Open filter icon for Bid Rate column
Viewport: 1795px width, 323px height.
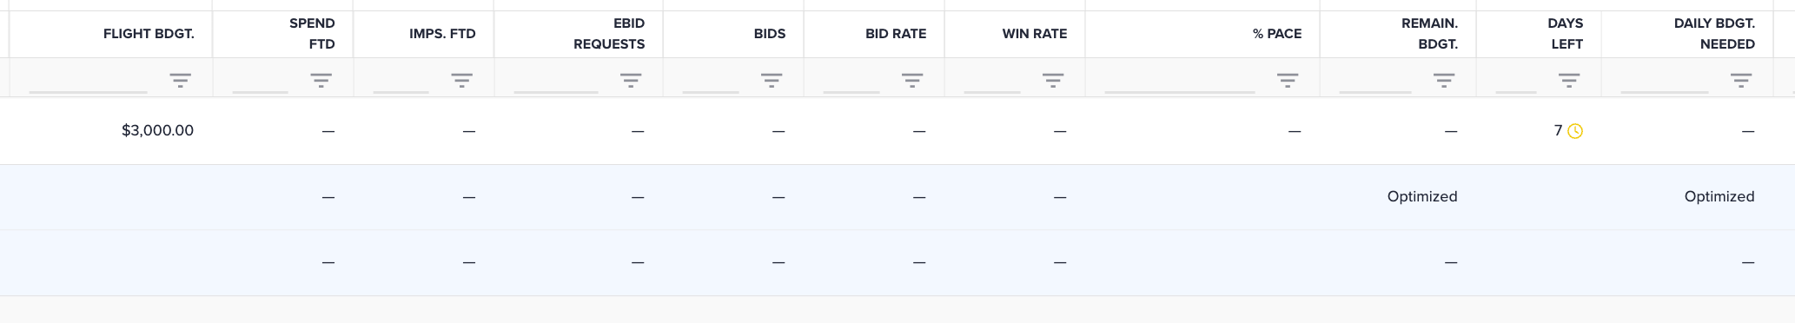(911, 80)
